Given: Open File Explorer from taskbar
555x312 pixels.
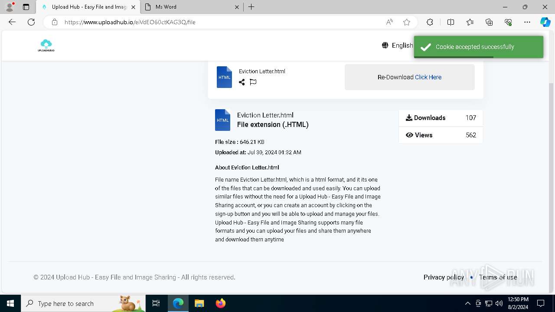Looking at the screenshot, I should (x=199, y=303).
